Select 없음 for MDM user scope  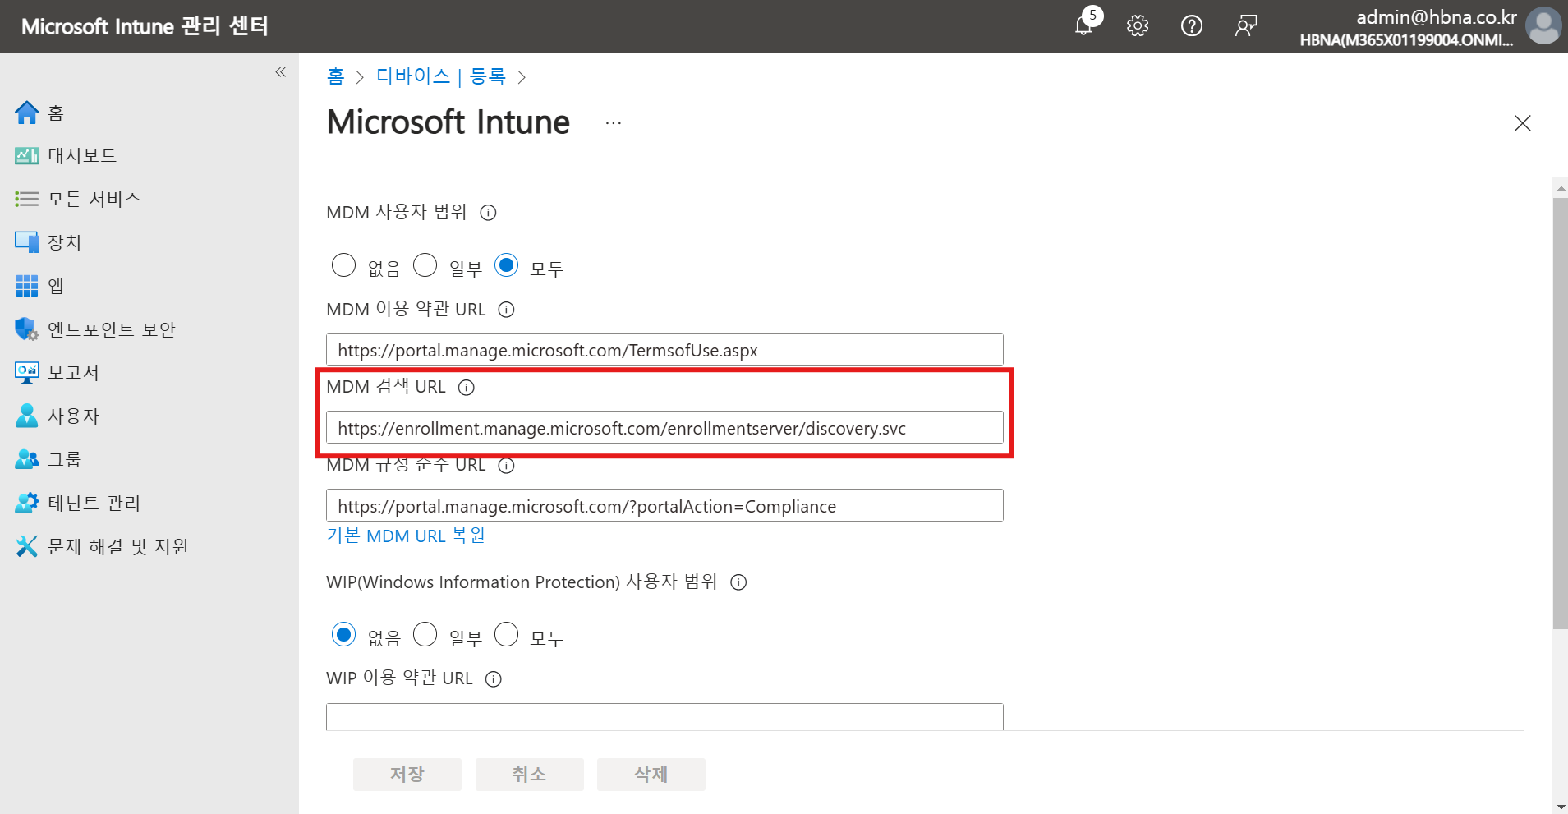(343, 265)
